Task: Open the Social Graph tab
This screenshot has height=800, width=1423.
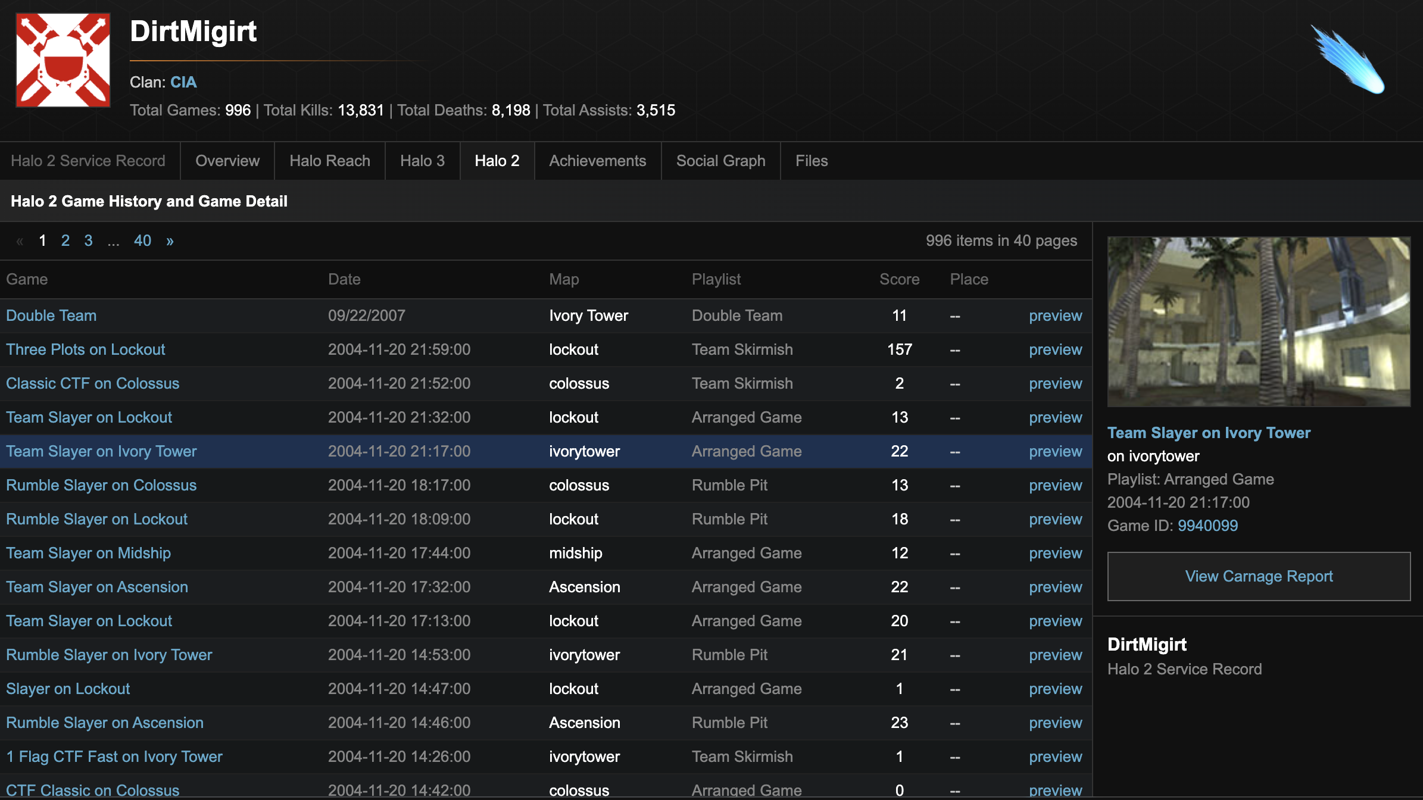Action: 720,161
